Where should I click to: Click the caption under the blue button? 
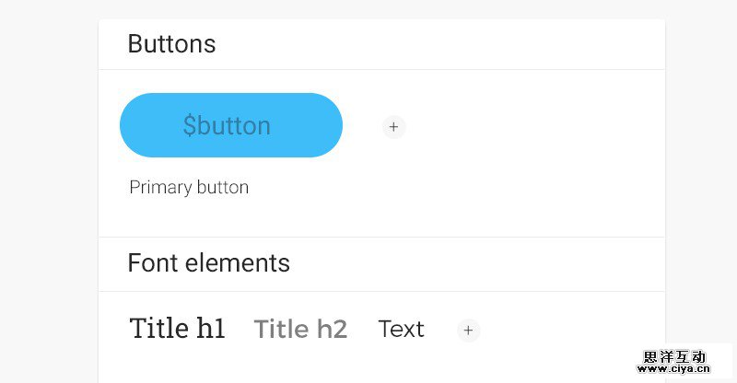click(189, 188)
